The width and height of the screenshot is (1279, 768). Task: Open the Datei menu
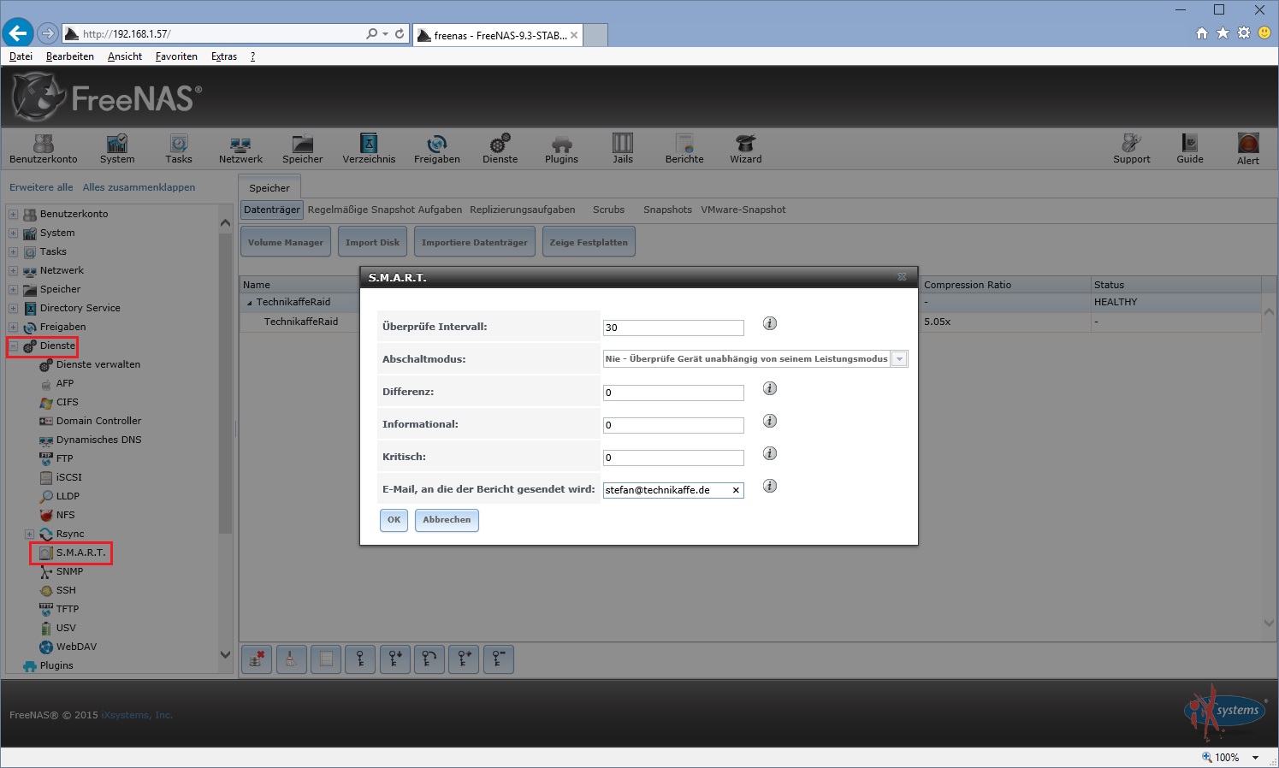[x=21, y=56]
